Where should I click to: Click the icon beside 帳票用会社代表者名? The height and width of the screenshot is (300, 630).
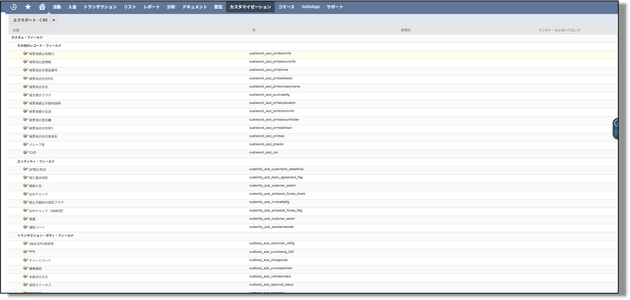25,136
